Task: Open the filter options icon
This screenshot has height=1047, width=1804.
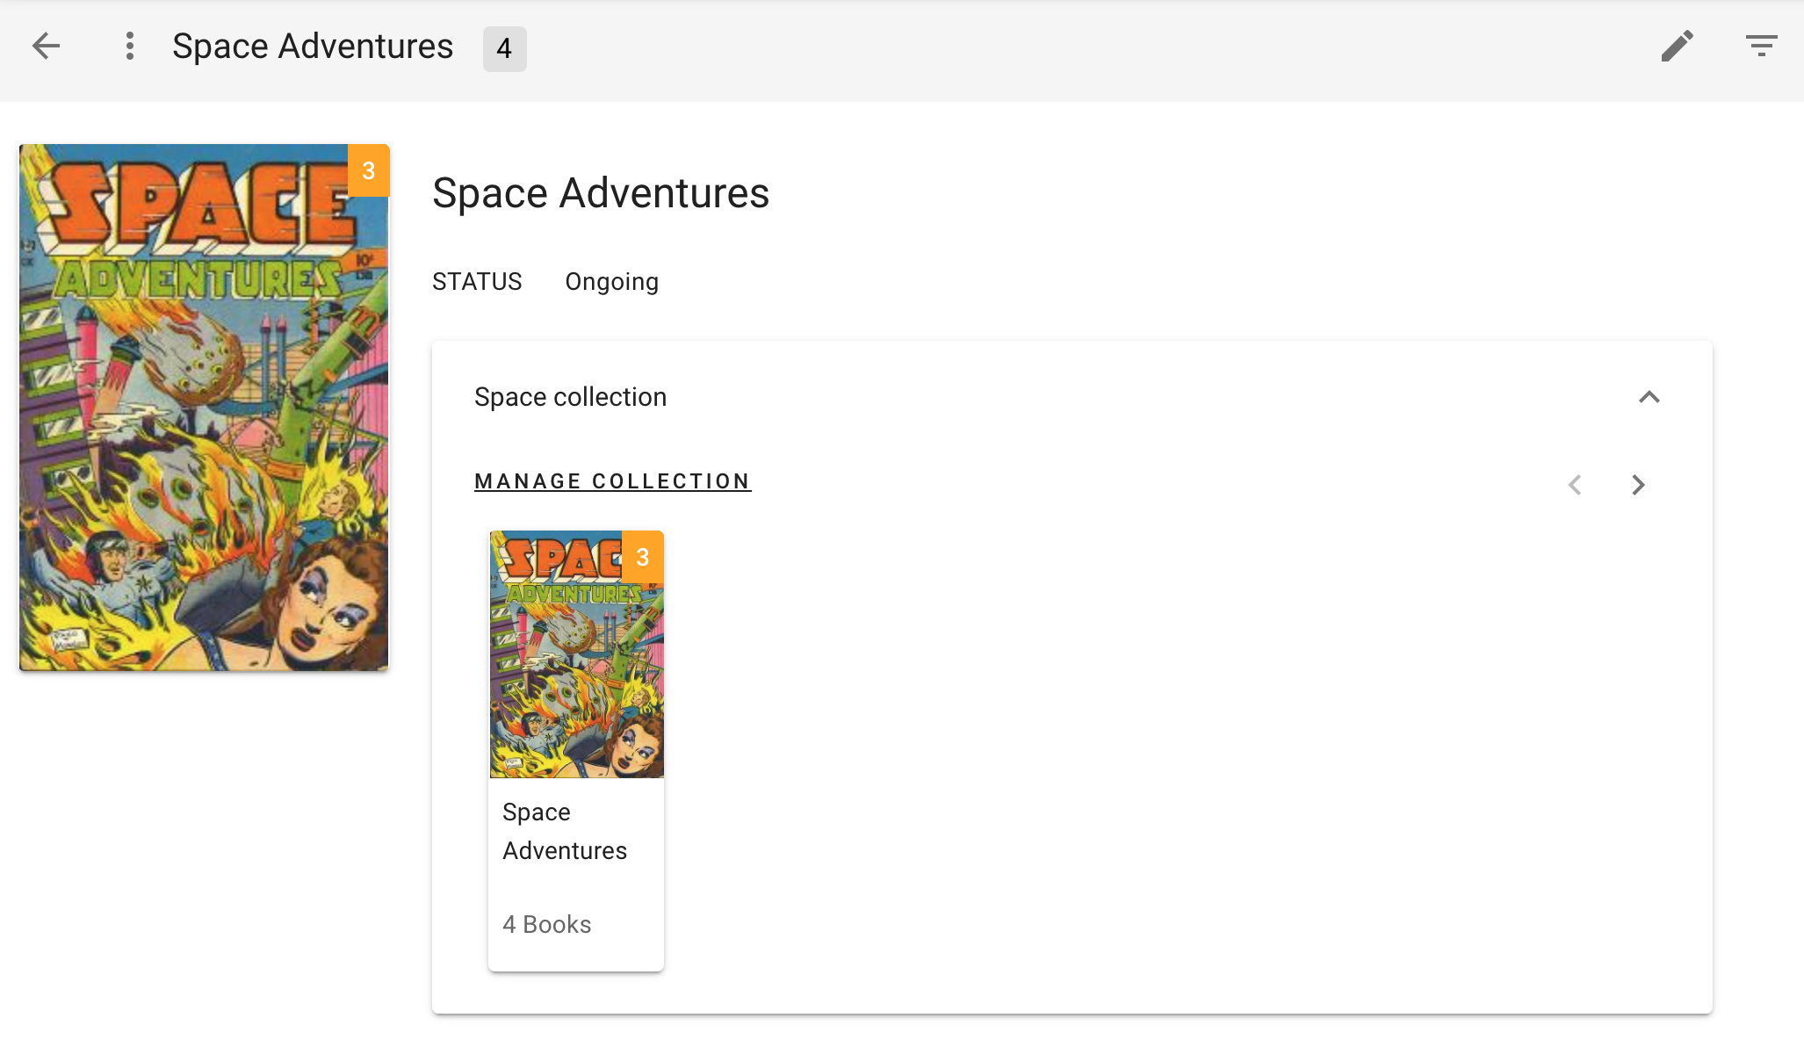Action: pyautogui.click(x=1761, y=46)
